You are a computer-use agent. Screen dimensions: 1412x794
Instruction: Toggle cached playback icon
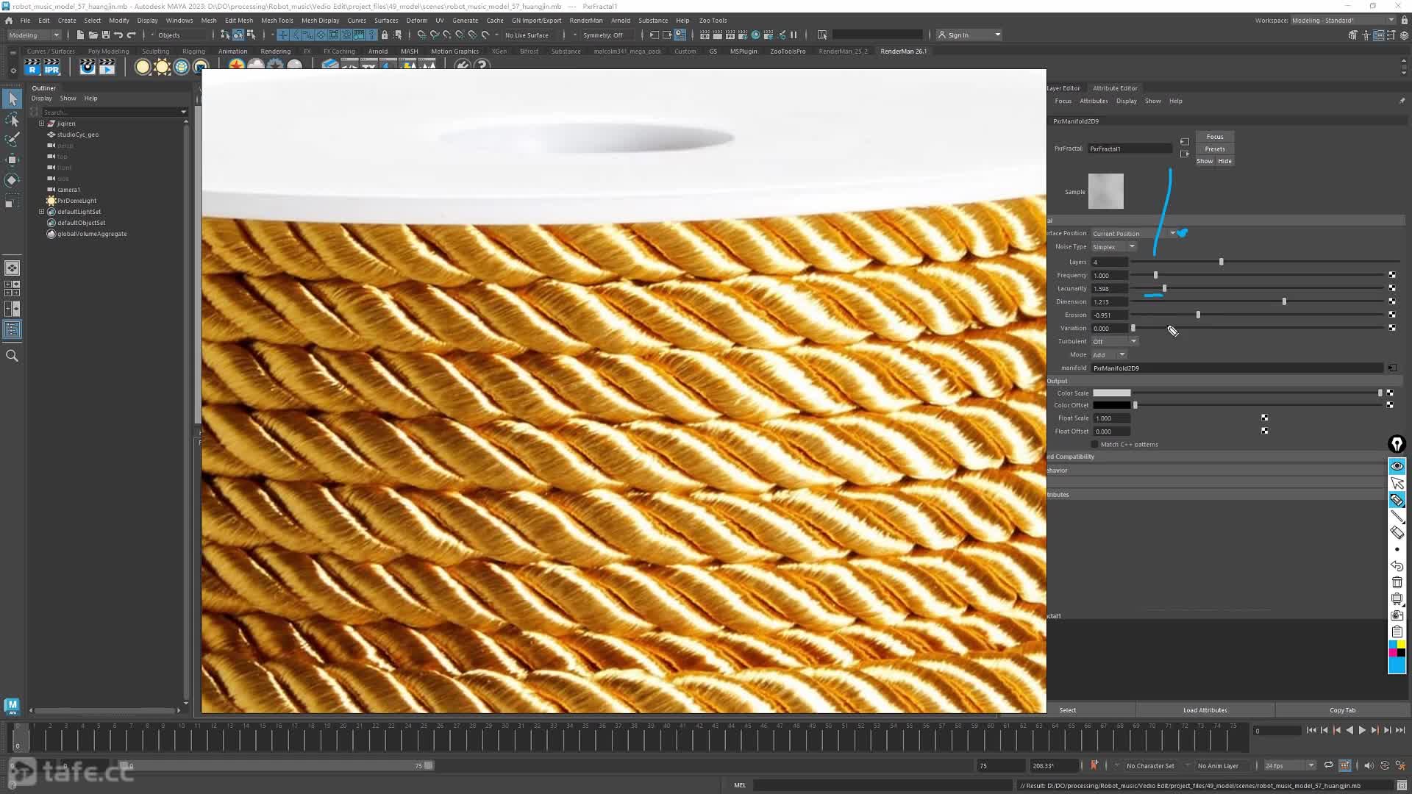coord(1345,765)
